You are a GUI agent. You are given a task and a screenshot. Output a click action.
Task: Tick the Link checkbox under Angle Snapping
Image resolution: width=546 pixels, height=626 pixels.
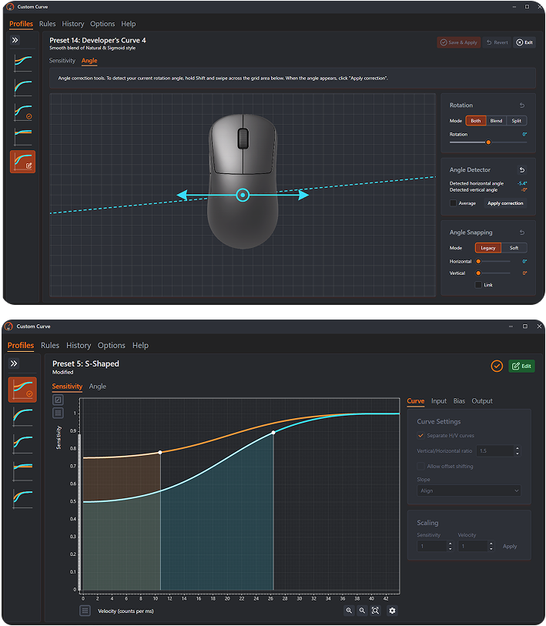(x=478, y=285)
